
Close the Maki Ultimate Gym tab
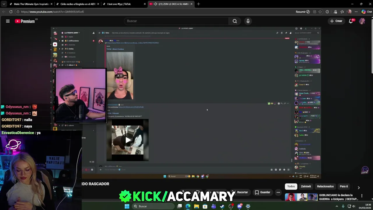(x=52, y=4)
